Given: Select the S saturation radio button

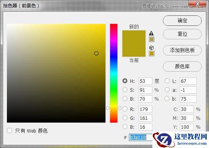Looking at the screenshot, I should coord(125,90).
